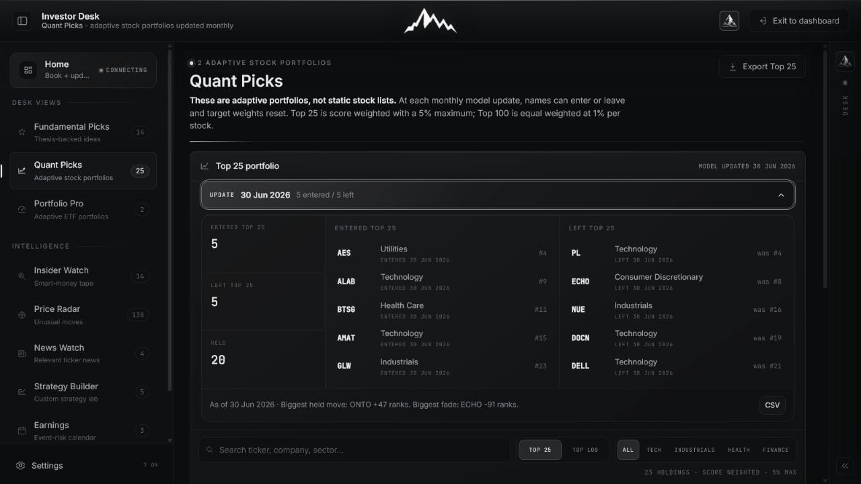The image size is (861, 484).
Task: Switch list to Top 100
Action: point(585,450)
